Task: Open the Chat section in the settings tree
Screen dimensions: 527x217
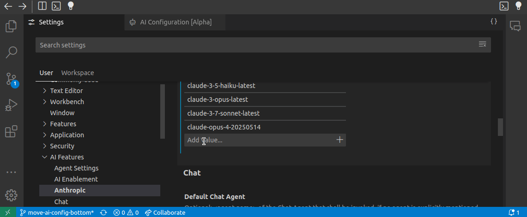Action: (x=61, y=202)
